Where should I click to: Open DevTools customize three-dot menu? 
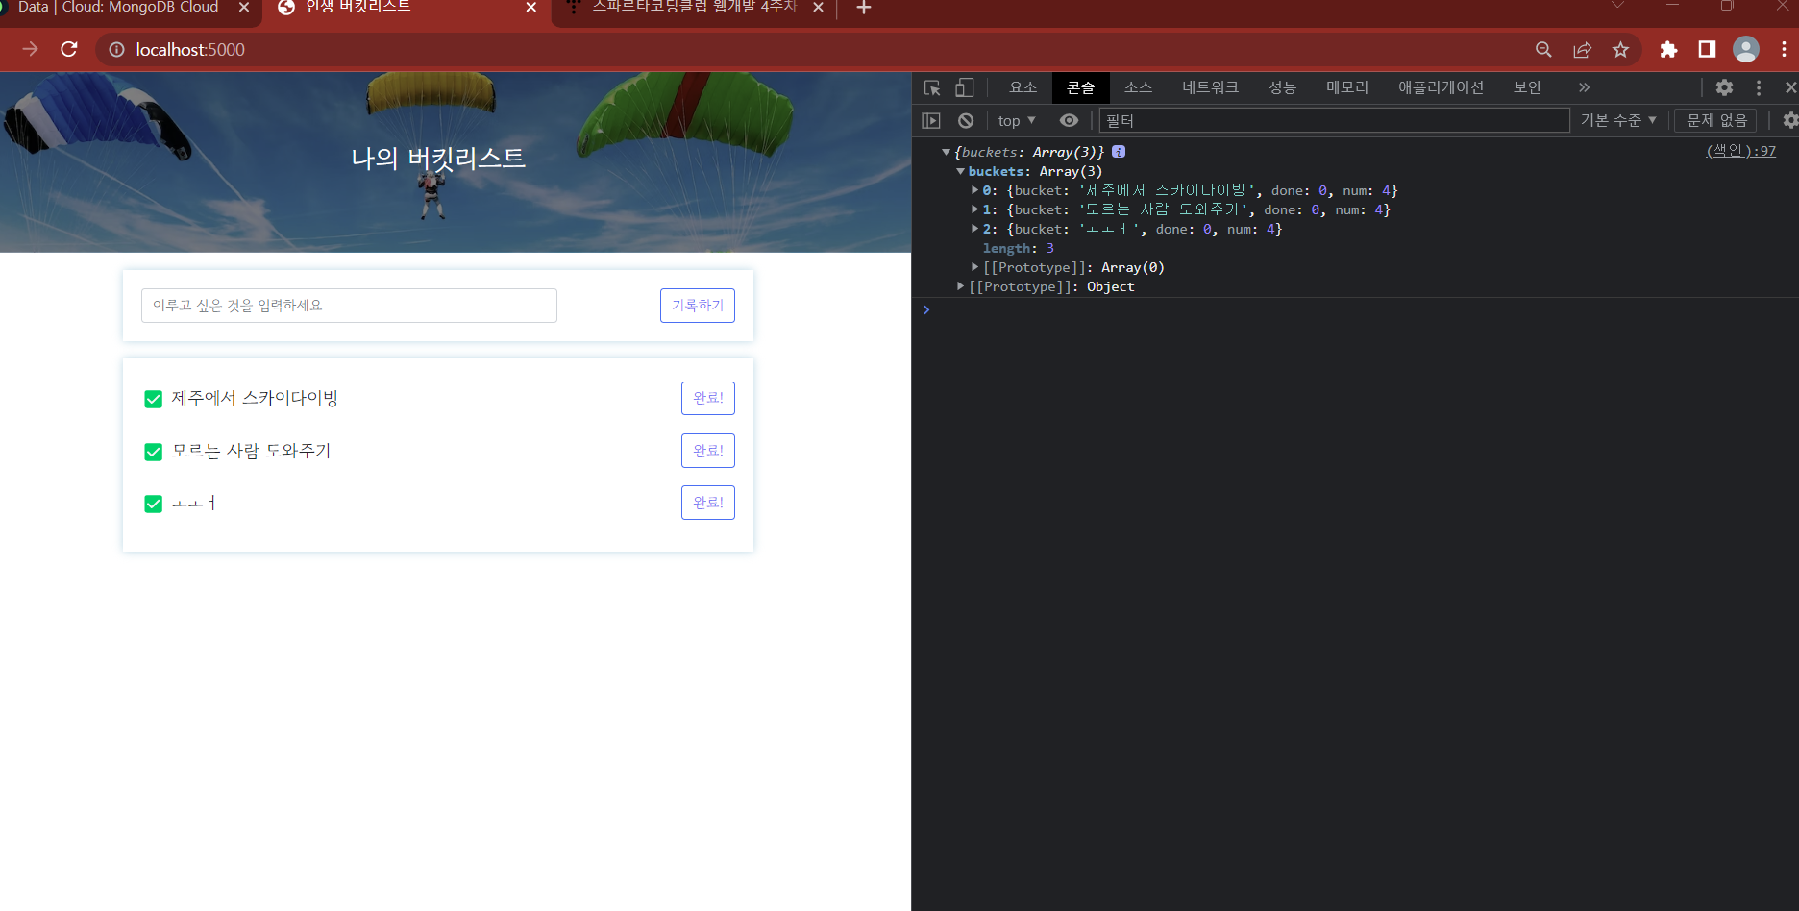tap(1759, 87)
